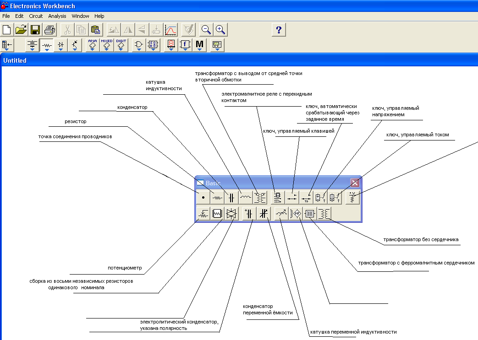The image size is (478, 340).
Task: Open the Edit menu
Action: click(x=19, y=16)
